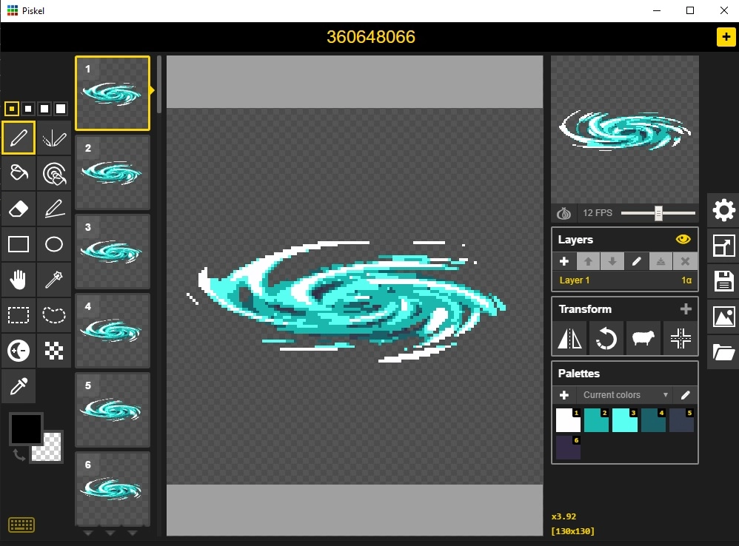Toggle onion skin preview
739x546 pixels.
(564, 213)
